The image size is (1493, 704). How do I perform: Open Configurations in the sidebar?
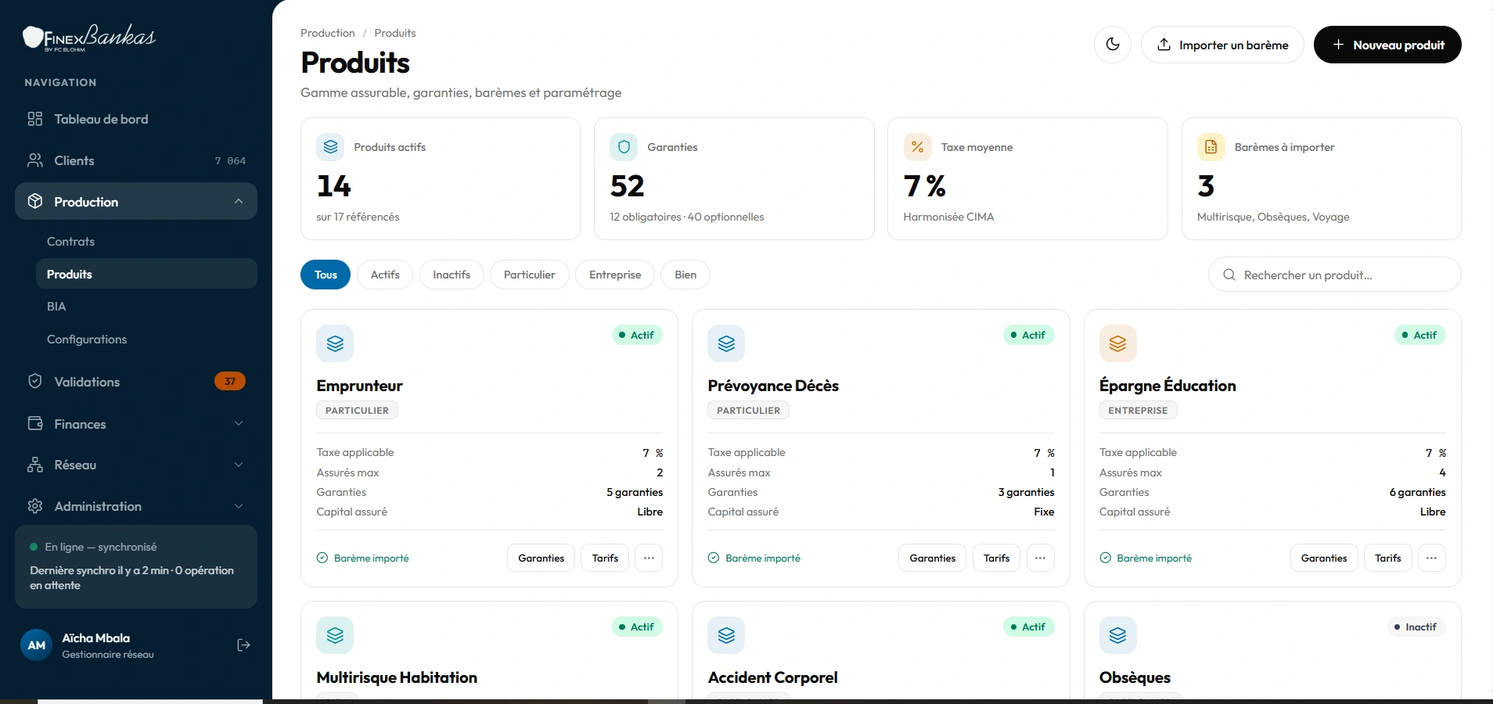coord(146,339)
